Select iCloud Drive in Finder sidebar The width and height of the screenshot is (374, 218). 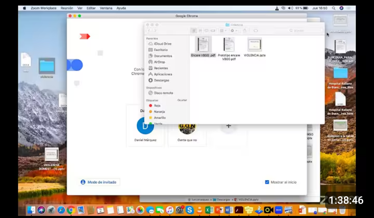(162, 44)
